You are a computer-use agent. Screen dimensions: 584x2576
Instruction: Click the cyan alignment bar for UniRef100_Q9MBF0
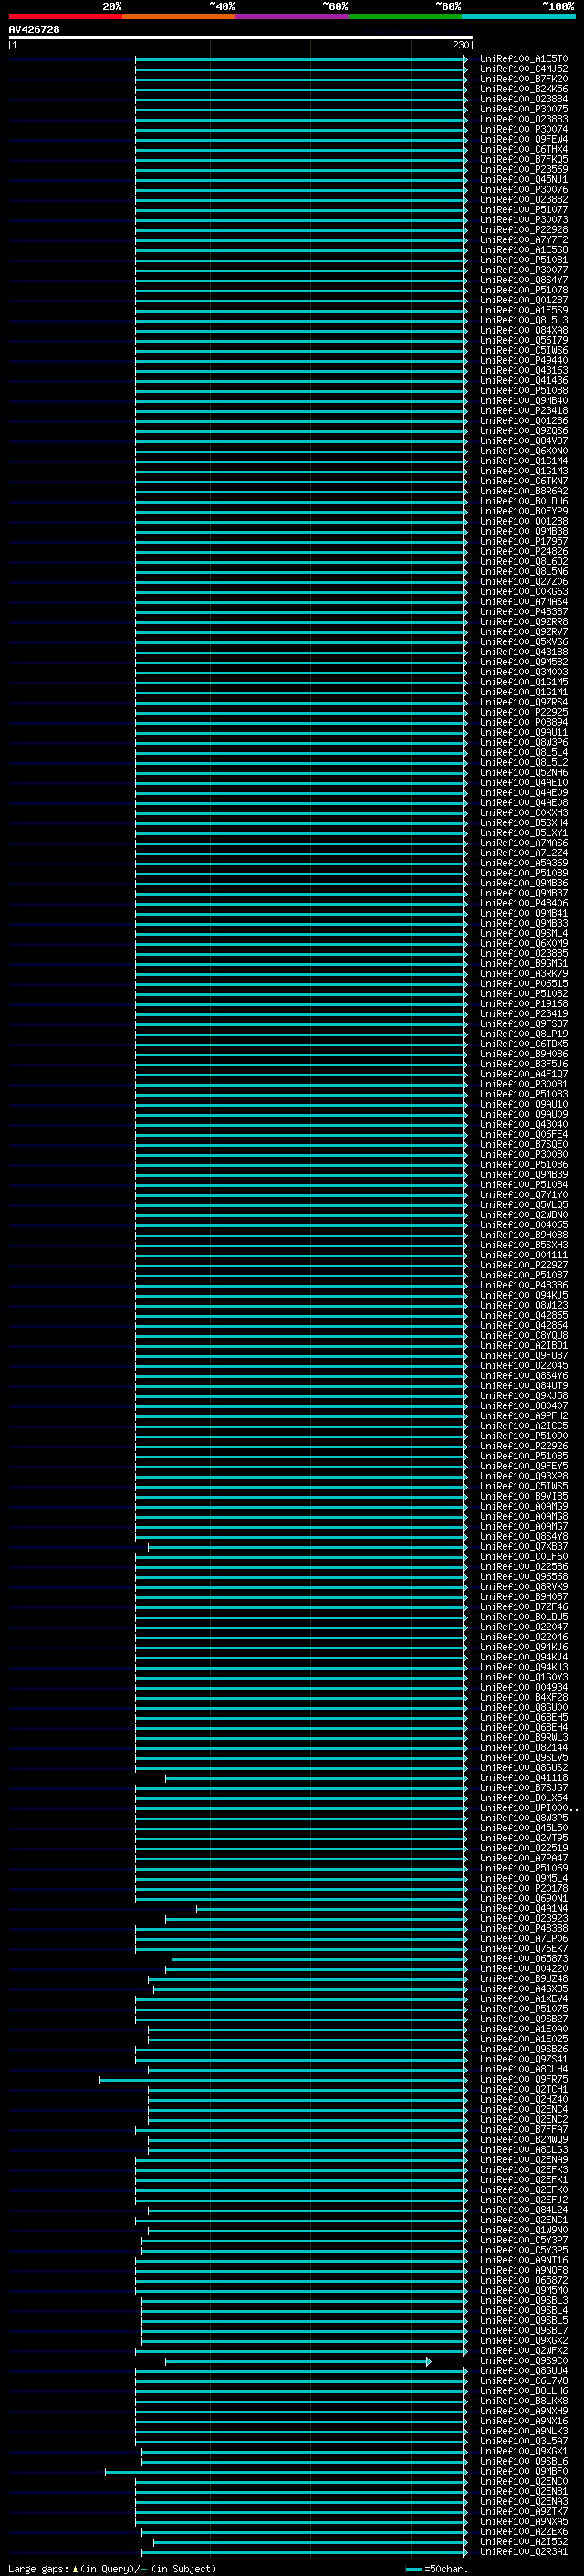click(287, 2472)
